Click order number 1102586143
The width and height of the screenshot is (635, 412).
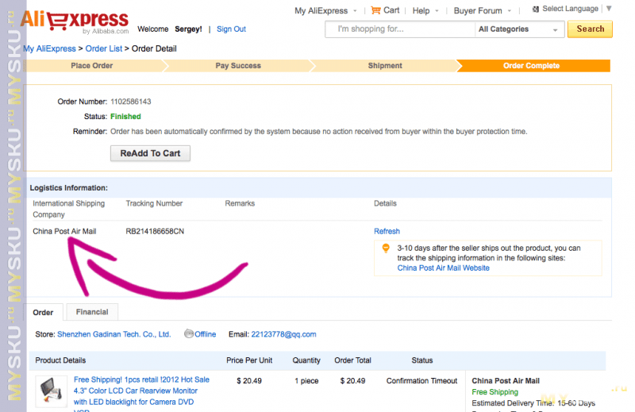click(131, 102)
